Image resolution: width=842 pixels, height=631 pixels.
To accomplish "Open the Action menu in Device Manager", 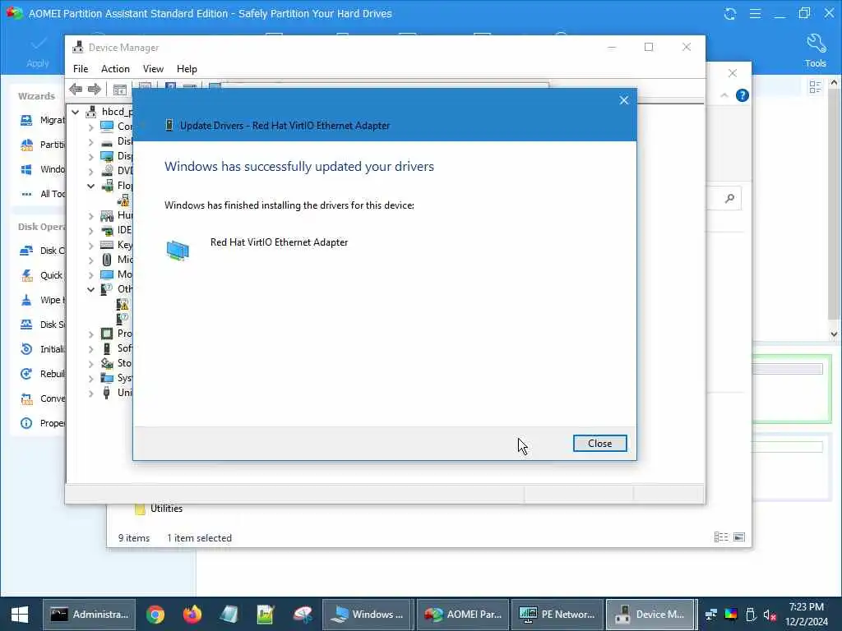I will point(115,69).
